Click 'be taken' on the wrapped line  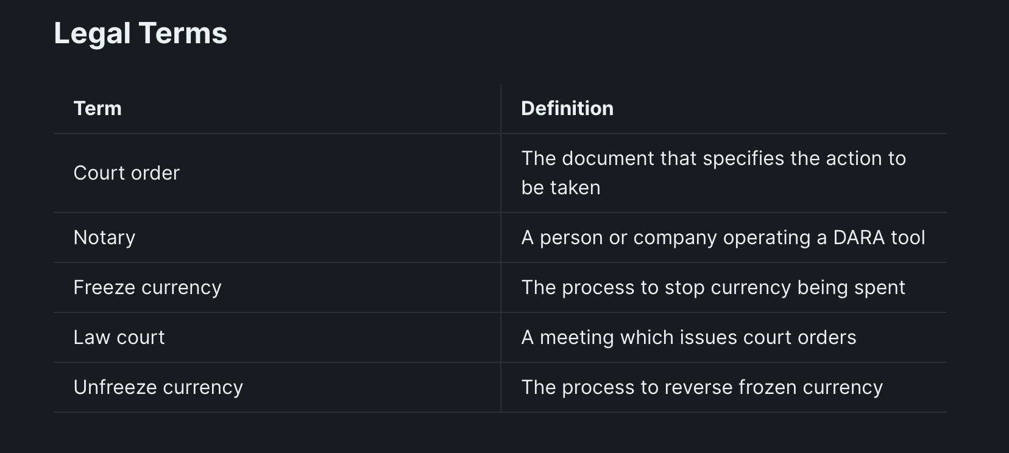561,188
